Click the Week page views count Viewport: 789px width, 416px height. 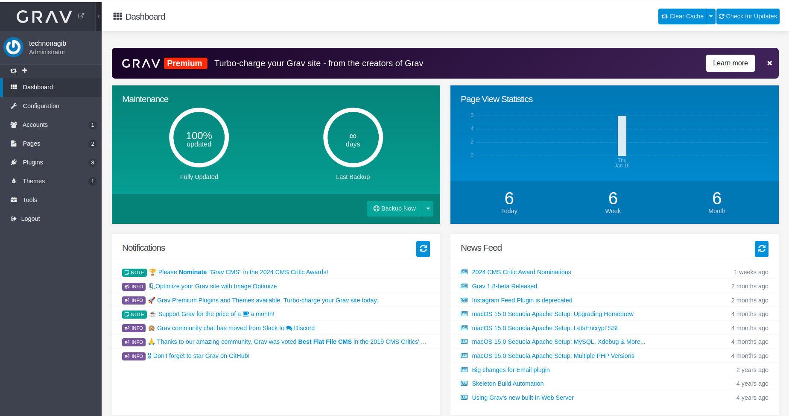point(613,199)
